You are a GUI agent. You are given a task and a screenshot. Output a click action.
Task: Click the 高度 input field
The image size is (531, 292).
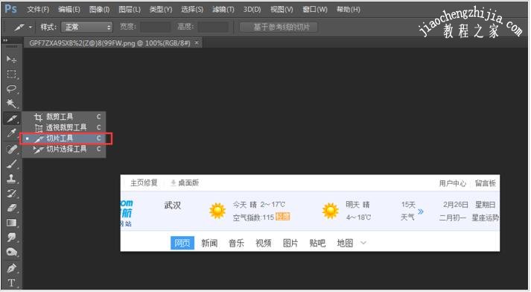click(x=213, y=27)
